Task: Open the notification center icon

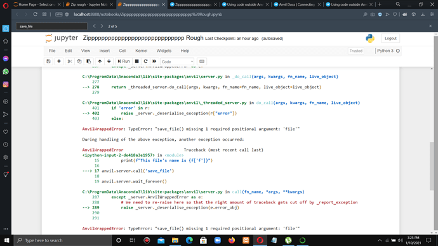Action: [428, 240]
